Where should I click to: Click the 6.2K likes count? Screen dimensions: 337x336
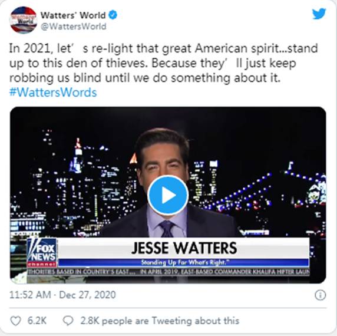point(37,321)
